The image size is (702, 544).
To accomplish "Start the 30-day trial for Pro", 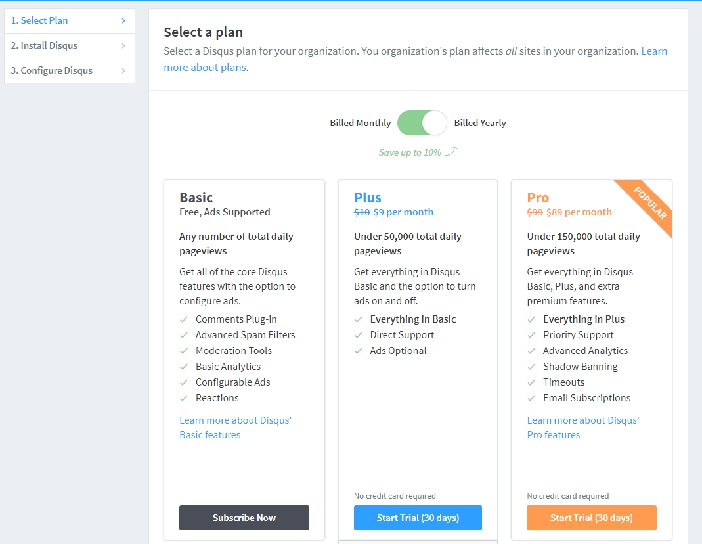I will (592, 518).
